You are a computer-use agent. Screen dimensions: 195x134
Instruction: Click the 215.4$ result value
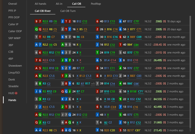[x=158, y=130]
